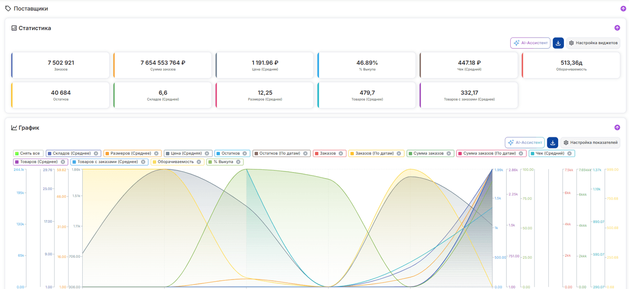Collapse the Статистика panel arrow icon
Viewport: 629px width, 289px height.
617,28
